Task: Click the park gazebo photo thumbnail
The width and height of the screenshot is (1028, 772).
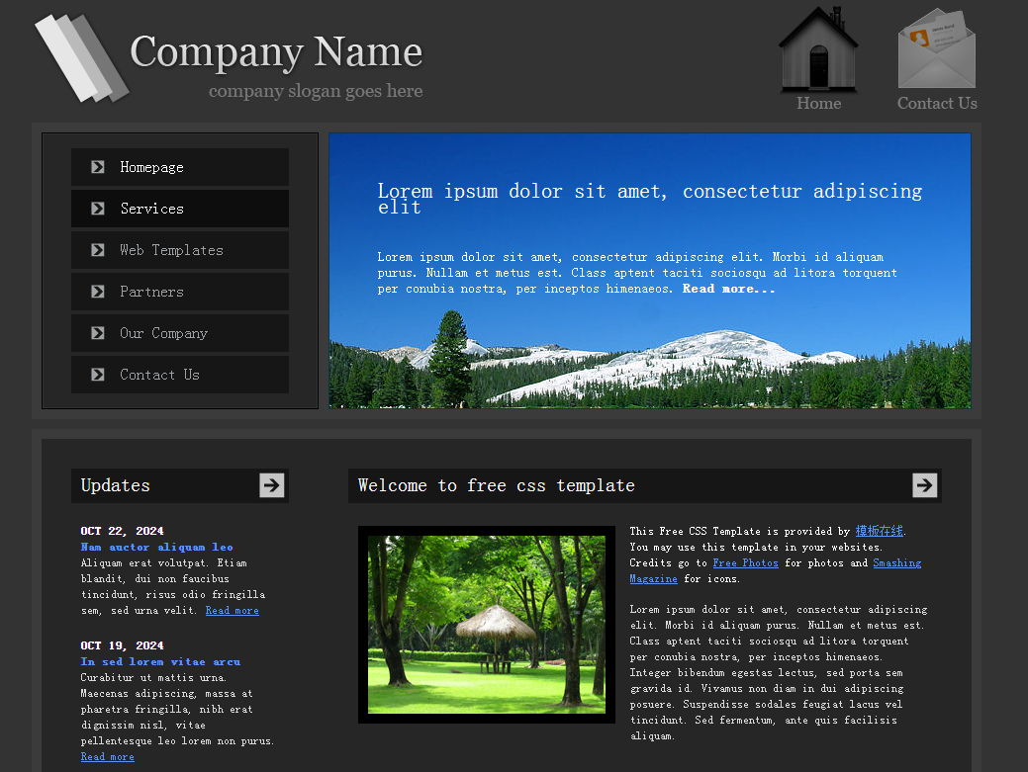Action: [x=486, y=625]
